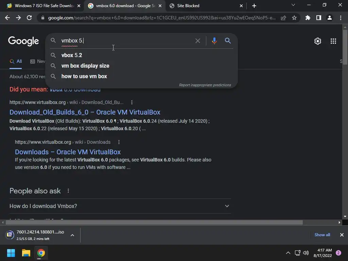Open Chrome's three-dot menu

(341, 18)
